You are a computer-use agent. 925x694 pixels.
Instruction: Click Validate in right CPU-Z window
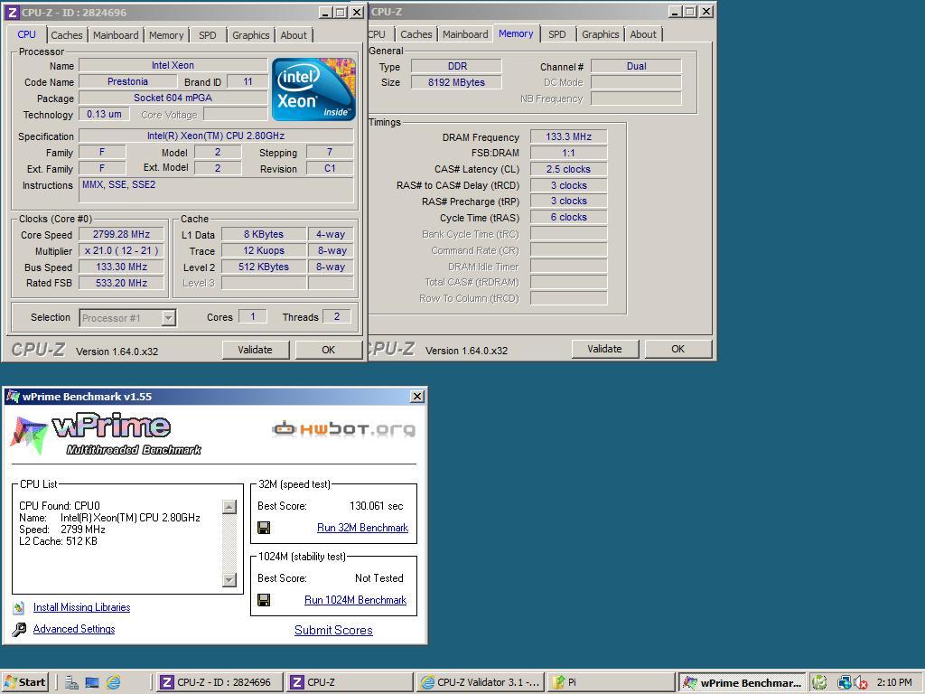coord(604,349)
